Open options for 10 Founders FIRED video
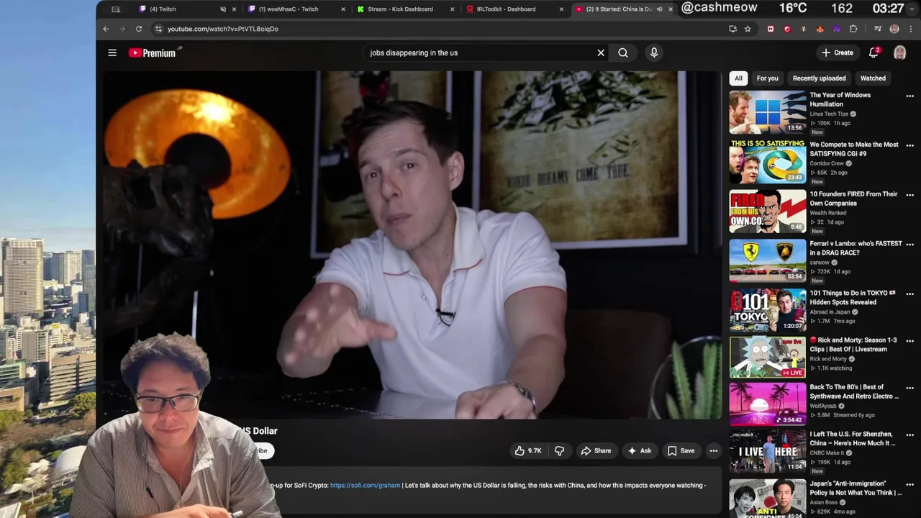Viewport: 921px width, 518px height. (909, 195)
